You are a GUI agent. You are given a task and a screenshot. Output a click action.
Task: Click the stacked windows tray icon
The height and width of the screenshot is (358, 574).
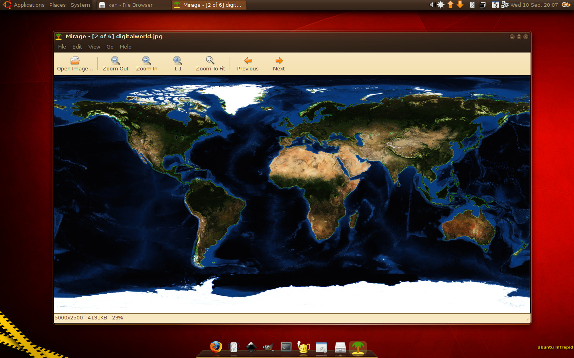click(482, 5)
